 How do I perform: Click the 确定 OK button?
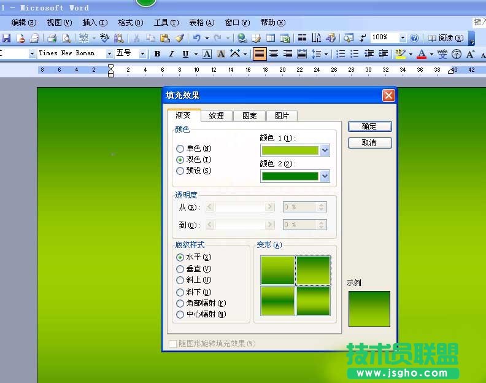pyautogui.click(x=369, y=126)
